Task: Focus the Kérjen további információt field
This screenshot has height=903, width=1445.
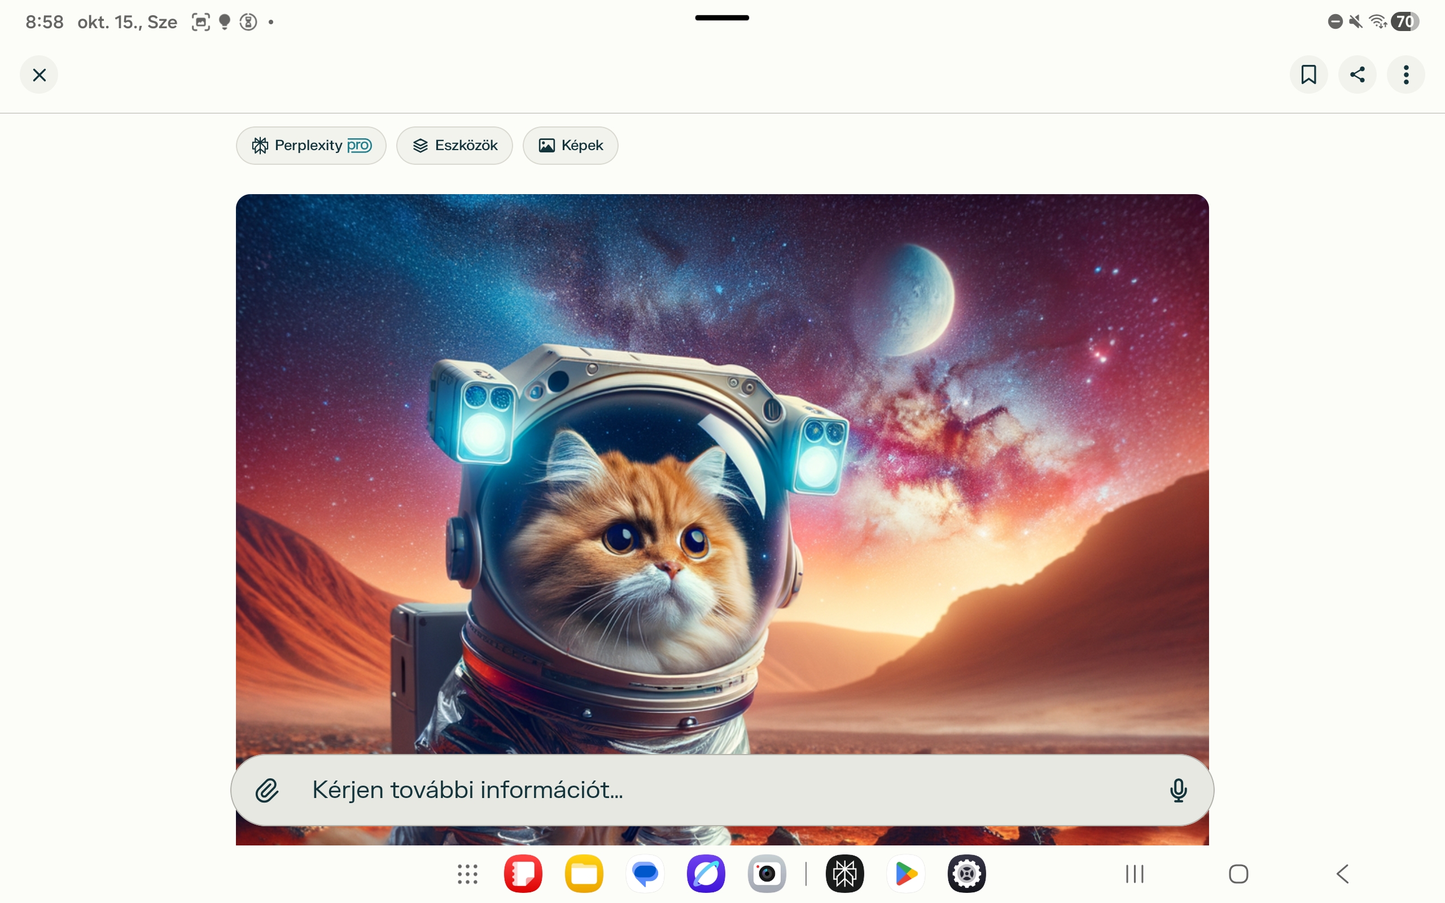Action: tap(716, 790)
